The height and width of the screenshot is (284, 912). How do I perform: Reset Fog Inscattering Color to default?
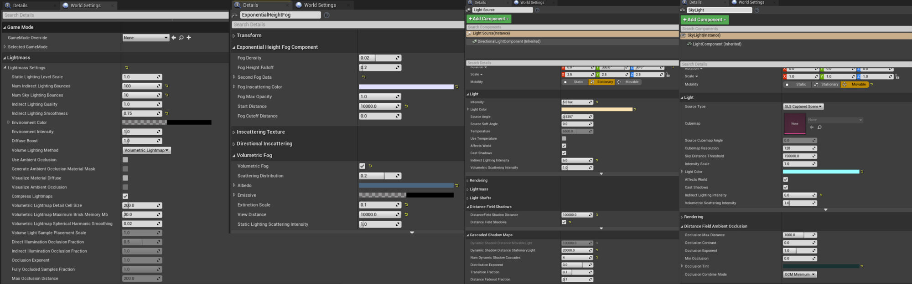click(x=456, y=87)
